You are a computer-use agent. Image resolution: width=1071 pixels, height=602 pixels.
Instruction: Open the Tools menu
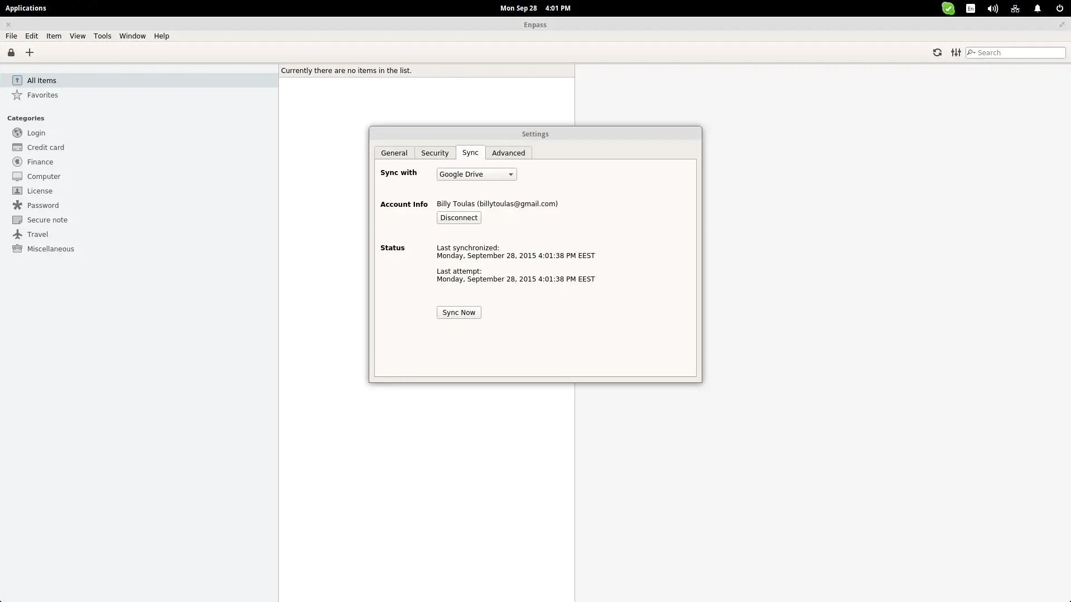102,36
